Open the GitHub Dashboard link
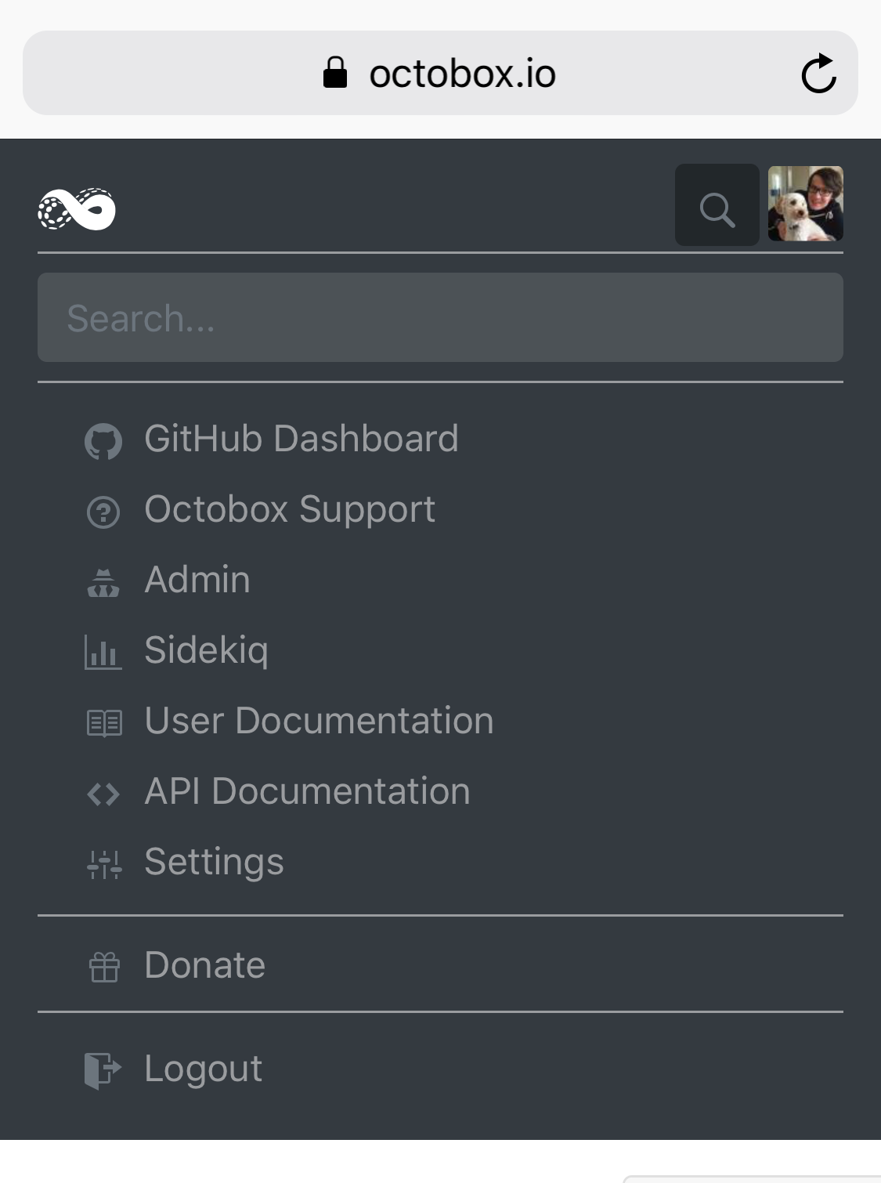Screen dimensions: 881x1183 coord(301,440)
